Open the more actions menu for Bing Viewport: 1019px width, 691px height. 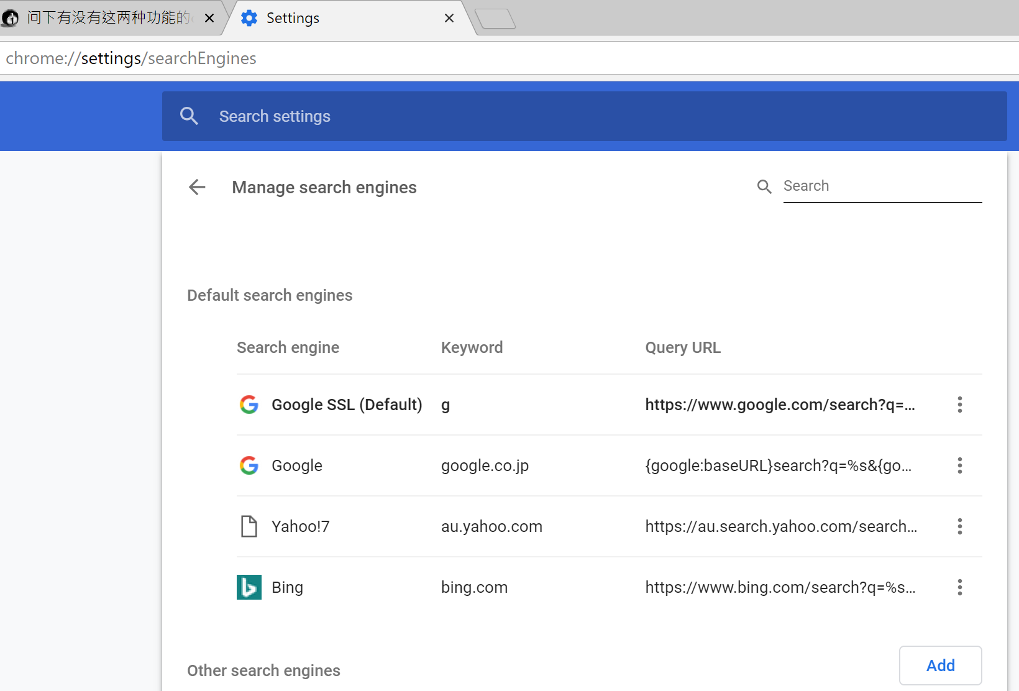(960, 587)
